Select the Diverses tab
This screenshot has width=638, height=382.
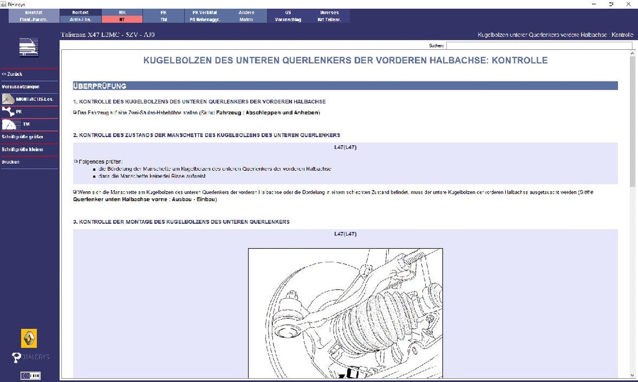coord(329,12)
